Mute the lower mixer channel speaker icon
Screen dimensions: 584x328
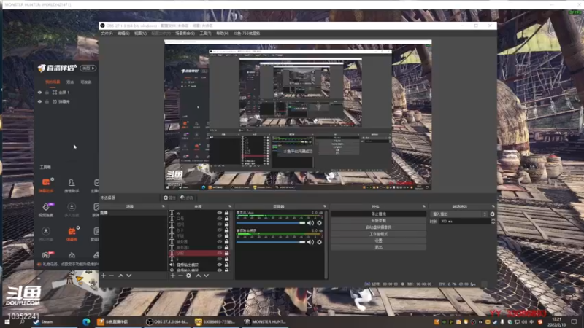pos(310,242)
